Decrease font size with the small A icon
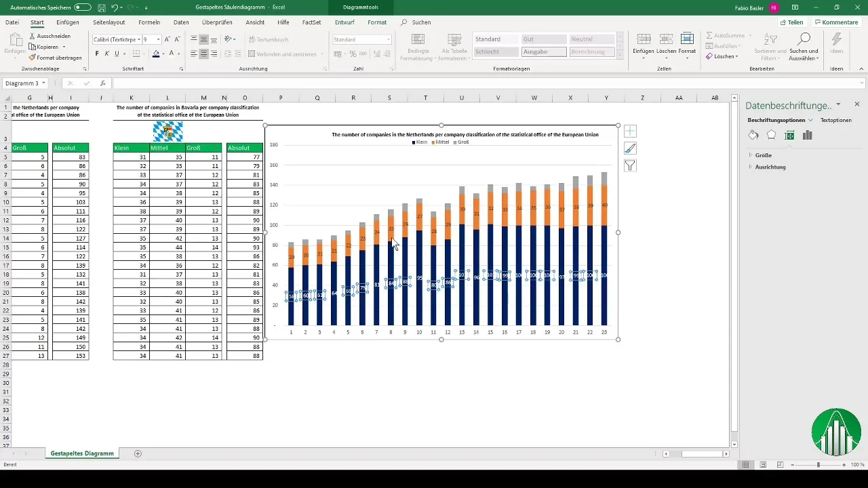Image resolution: width=868 pixels, height=488 pixels. tap(176, 39)
